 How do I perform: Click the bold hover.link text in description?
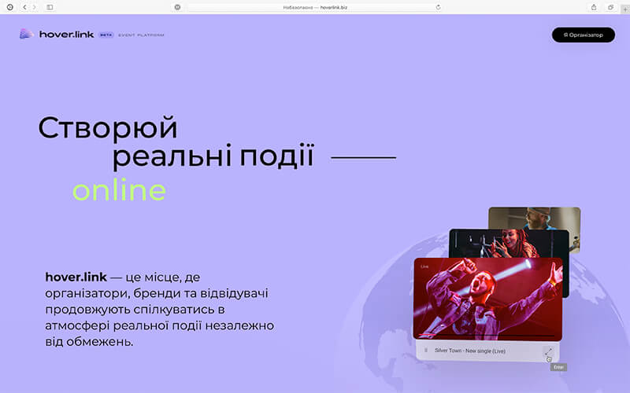point(76,277)
